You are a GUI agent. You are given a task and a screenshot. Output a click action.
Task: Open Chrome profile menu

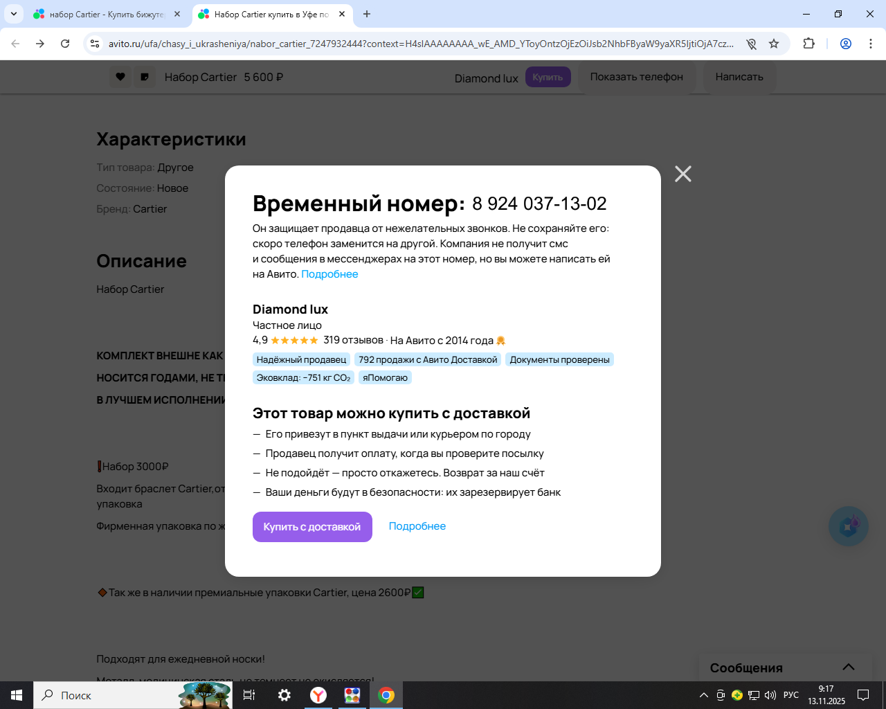click(x=846, y=44)
